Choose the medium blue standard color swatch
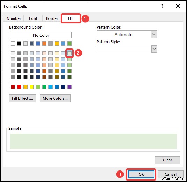The width and height of the screenshot is (187, 182). pos(57,87)
